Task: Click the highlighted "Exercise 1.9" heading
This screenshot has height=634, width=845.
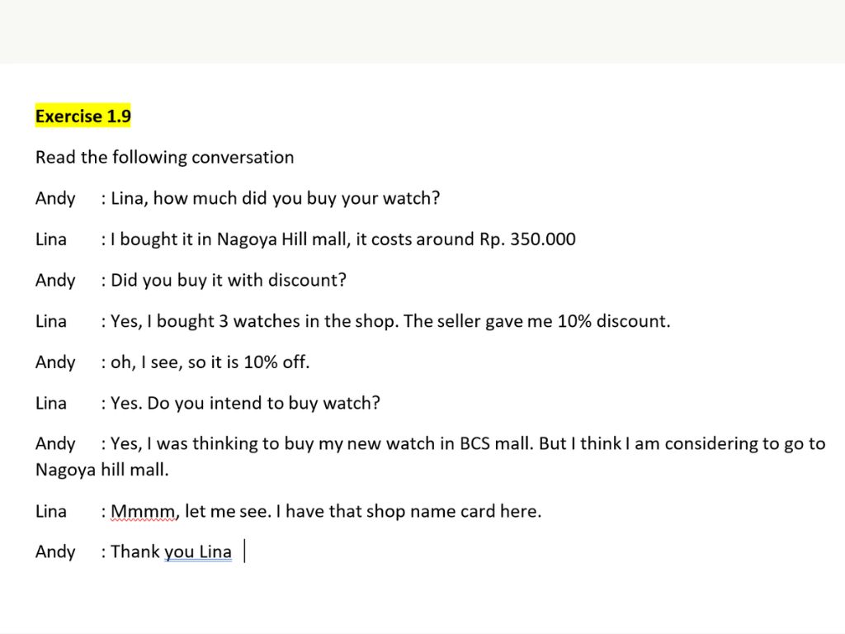Action: [x=83, y=116]
